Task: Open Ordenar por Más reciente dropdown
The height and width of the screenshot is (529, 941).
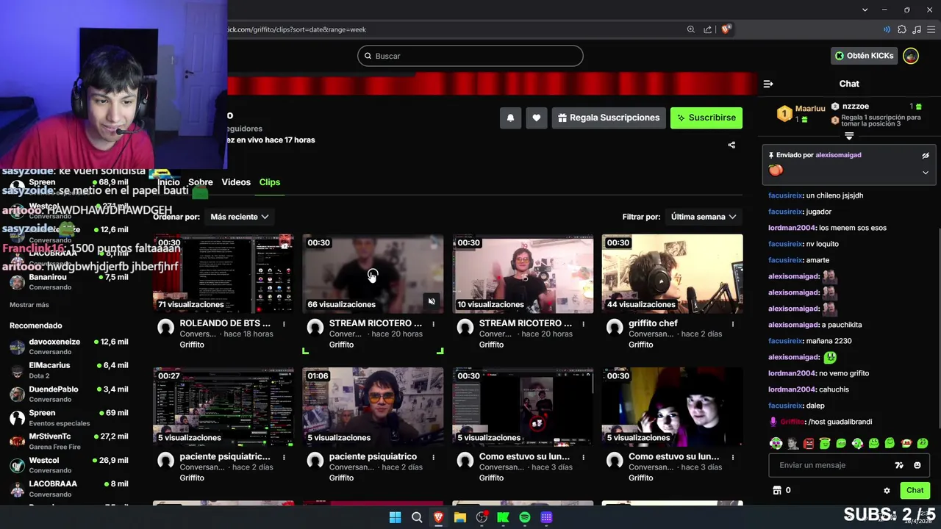Action: 240,217
